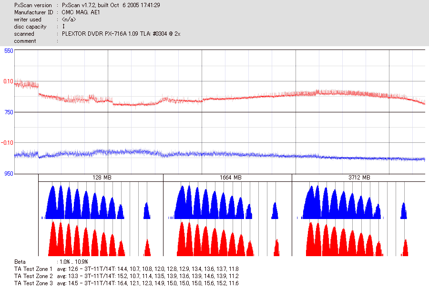Select the 'PxScan v1.7.2, built Oct 6 2005' value

[x=111, y=5]
